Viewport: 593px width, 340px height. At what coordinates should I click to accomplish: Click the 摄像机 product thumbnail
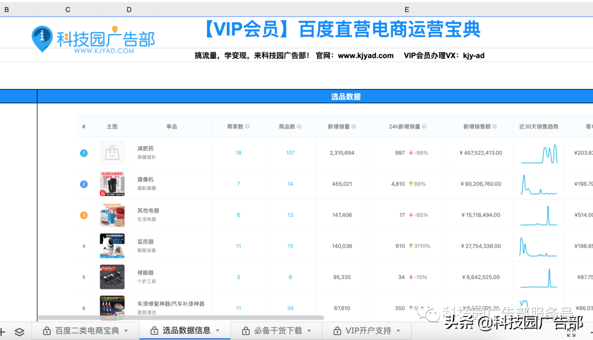click(112, 183)
